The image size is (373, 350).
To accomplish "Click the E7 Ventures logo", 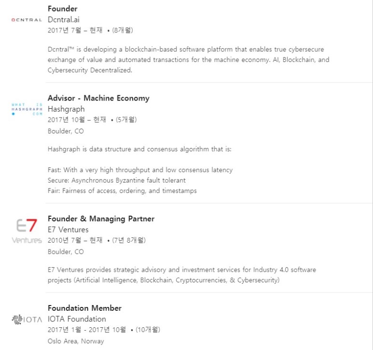I will [x=27, y=230].
